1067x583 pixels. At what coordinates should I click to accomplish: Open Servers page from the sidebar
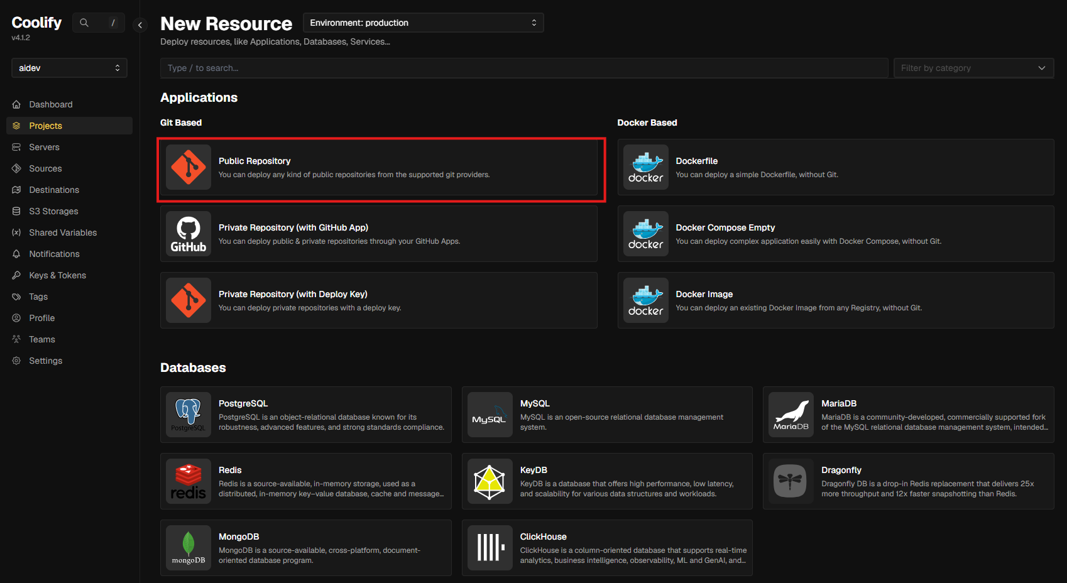[69, 147]
